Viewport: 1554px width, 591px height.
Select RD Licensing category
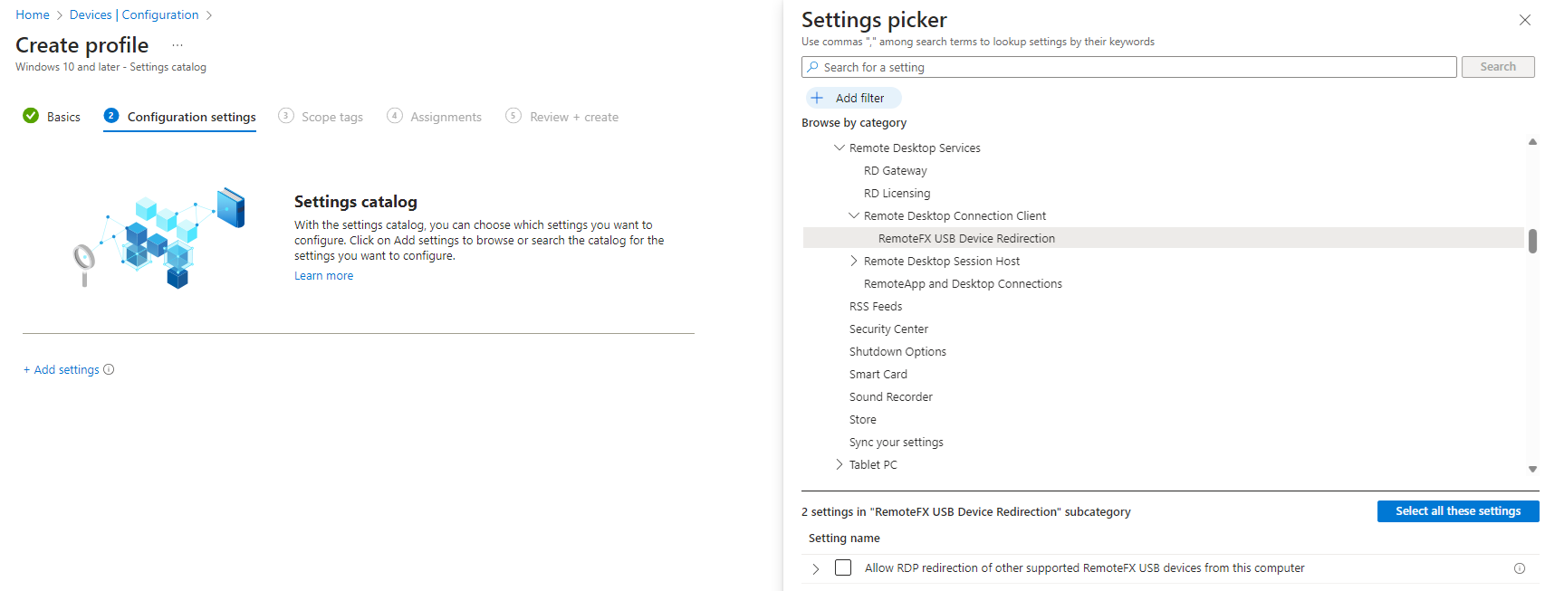point(897,193)
